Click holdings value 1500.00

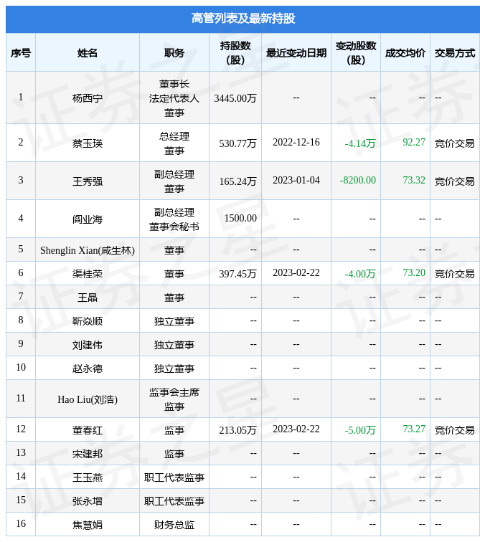(x=240, y=218)
